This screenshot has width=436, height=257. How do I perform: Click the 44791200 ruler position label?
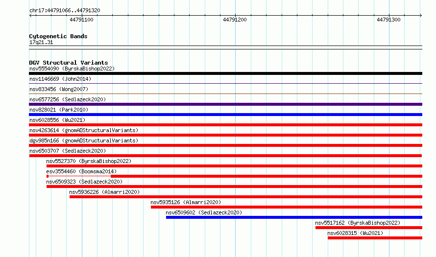235,20
